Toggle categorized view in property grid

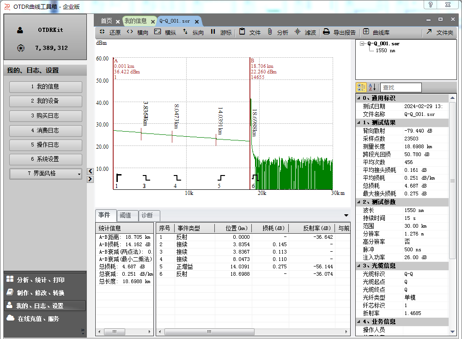point(361,87)
